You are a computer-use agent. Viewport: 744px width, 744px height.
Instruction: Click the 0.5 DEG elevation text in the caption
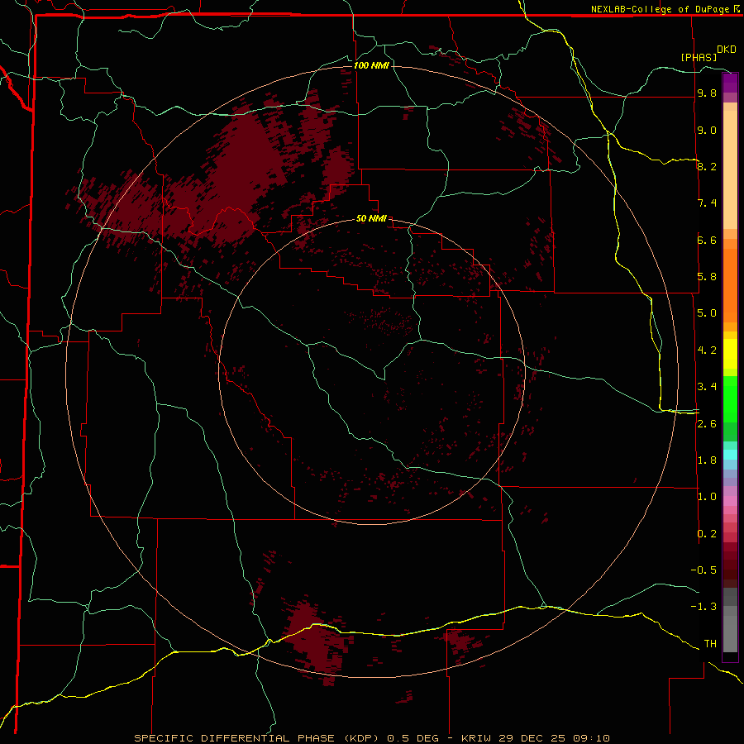[x=413, y=738]
